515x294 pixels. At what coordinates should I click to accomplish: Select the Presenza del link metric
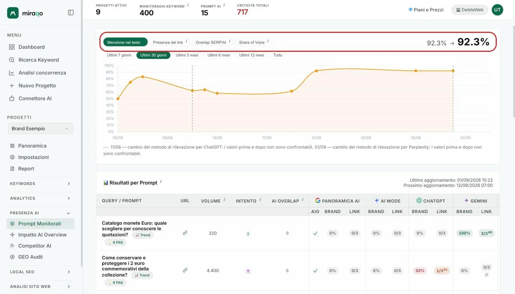[170, 42]
